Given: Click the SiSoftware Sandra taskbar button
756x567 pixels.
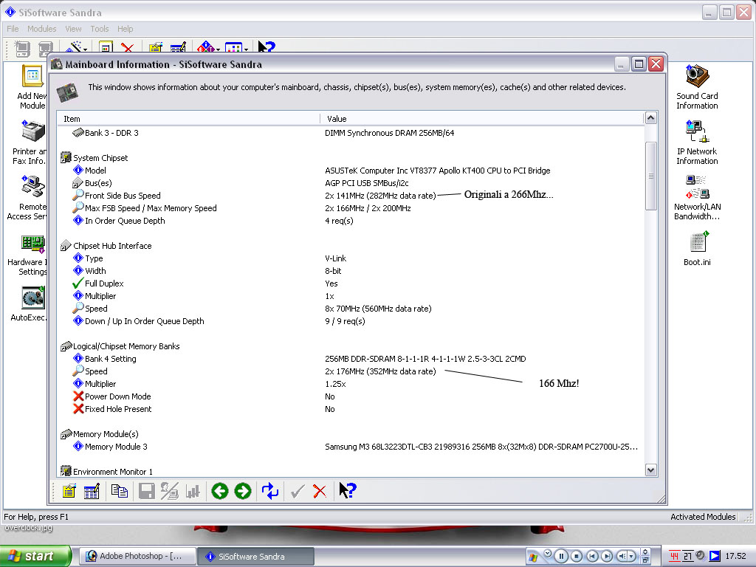Looking at the screenshot, I should tap(255, 557).
